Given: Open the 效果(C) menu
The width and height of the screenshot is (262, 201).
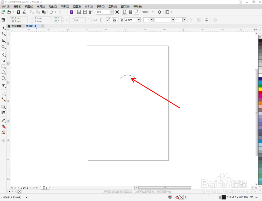Looking at the screenshot, I should coord(65,7).
